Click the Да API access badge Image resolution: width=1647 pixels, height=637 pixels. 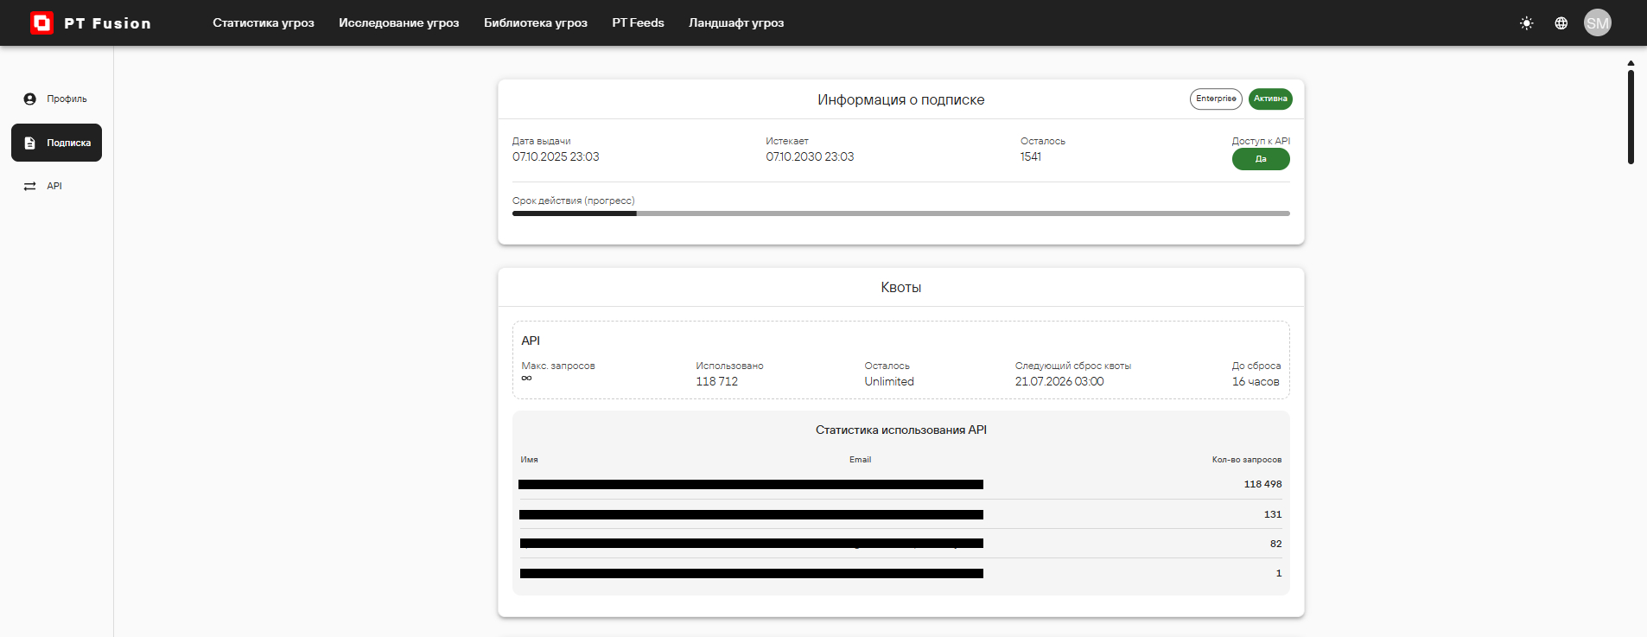1261,159
